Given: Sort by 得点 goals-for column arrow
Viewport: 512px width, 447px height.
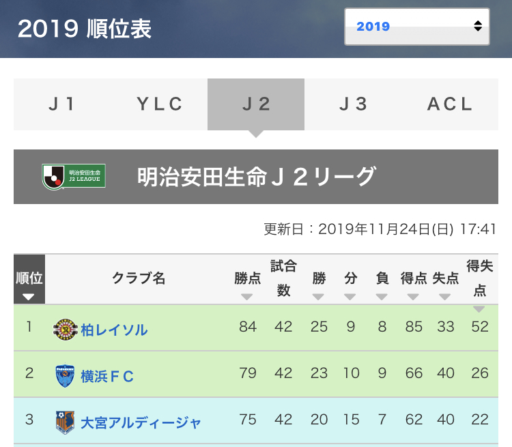Looking at the screenshot, I should click(x=413, y=297).
